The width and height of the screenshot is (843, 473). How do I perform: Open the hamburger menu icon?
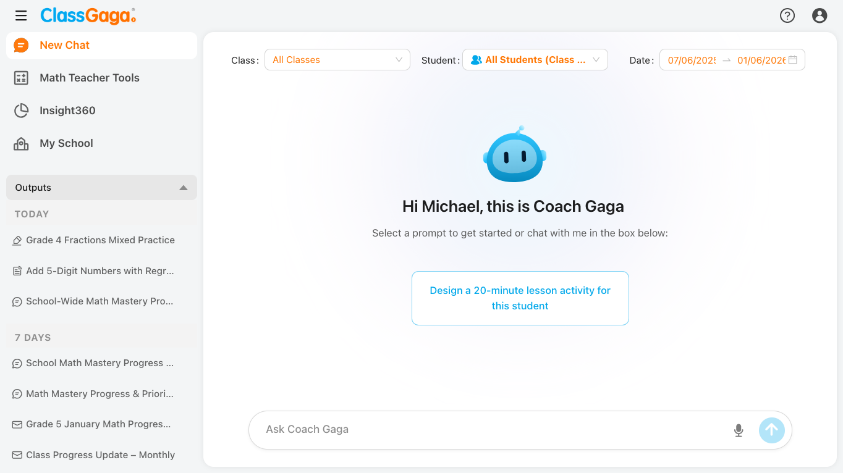click(x=21, y=16)
